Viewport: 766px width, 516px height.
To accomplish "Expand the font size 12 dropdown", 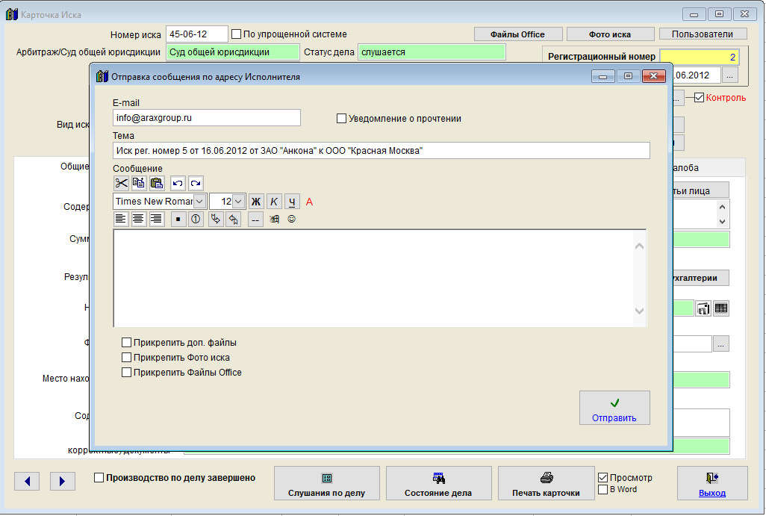I will click(238, 202).
